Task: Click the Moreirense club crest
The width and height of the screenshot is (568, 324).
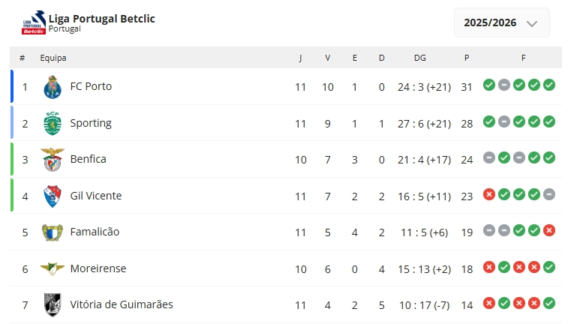Action: tap(52, 268)
